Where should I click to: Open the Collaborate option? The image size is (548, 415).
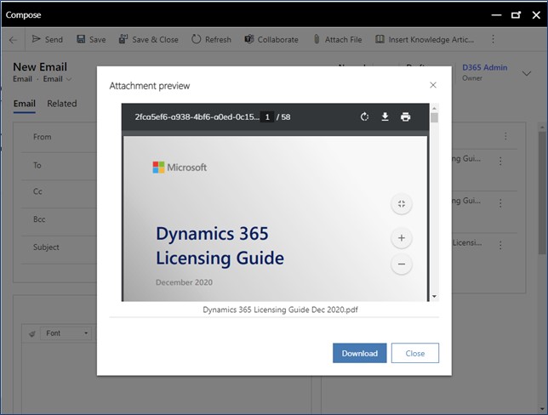point(271,39)
